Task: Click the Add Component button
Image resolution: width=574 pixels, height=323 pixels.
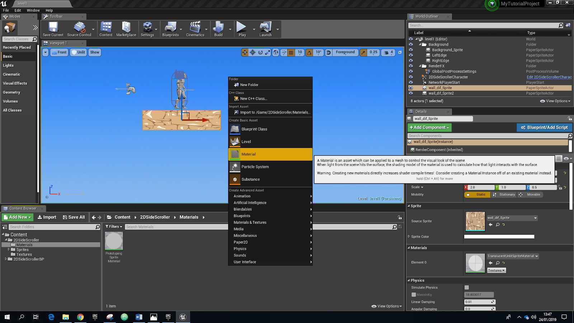Action: 429,127
